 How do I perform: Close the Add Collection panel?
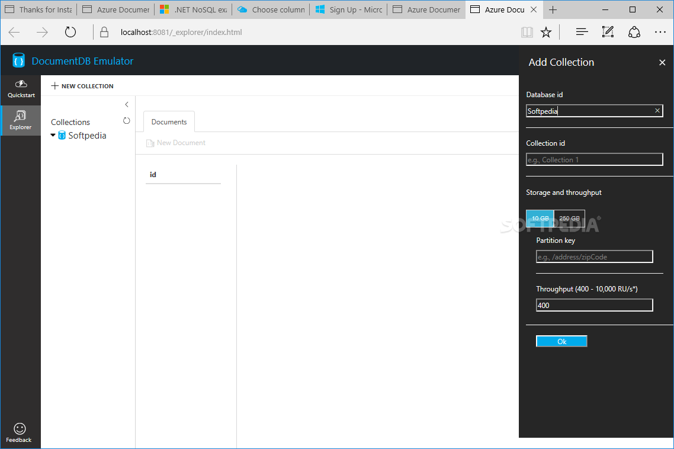(x=662, y=62)
